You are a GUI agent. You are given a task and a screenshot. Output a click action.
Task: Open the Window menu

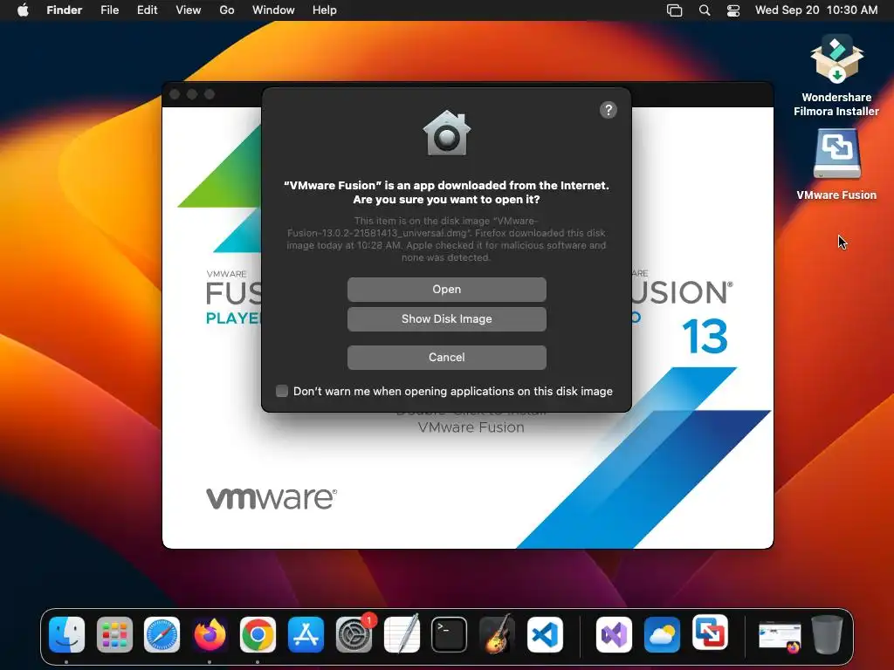(273, 10)
